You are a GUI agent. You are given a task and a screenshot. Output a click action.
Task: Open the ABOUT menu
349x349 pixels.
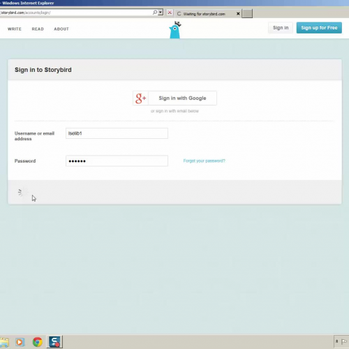point(61,29)
